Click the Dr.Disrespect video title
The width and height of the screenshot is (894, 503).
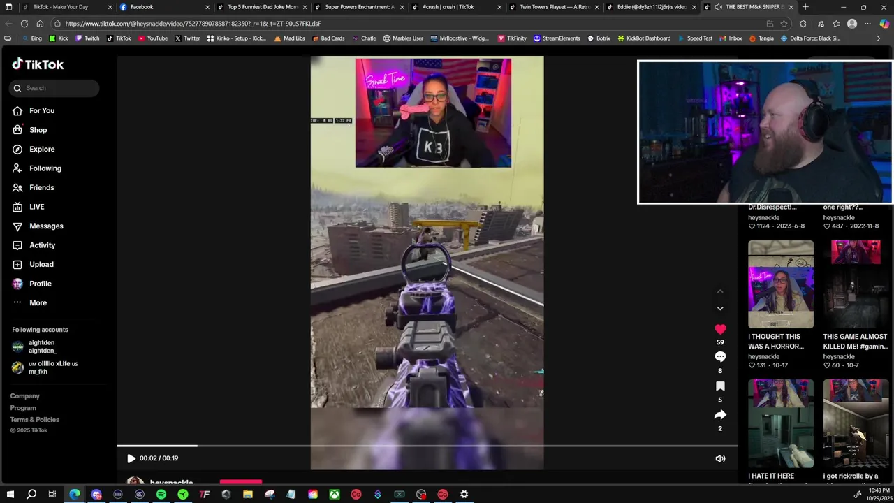(772, 207)
